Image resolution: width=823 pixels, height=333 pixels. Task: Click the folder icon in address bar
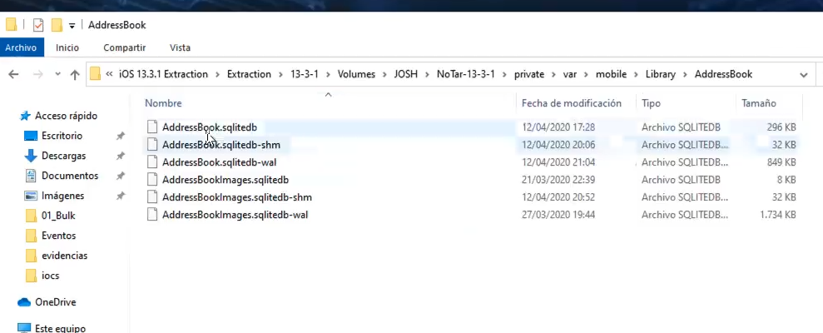point(95,74)
